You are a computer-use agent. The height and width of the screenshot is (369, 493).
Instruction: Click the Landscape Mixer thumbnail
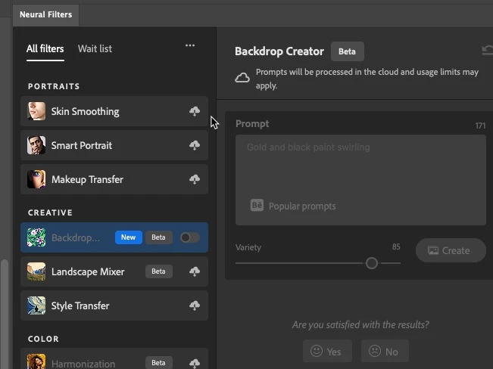pos(36,271)
